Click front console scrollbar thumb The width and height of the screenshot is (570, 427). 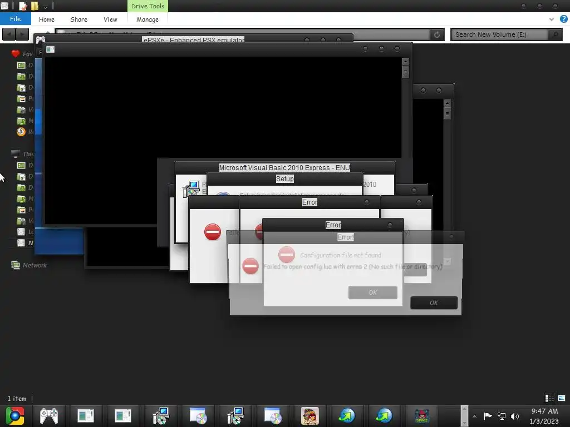click(405, 72)
